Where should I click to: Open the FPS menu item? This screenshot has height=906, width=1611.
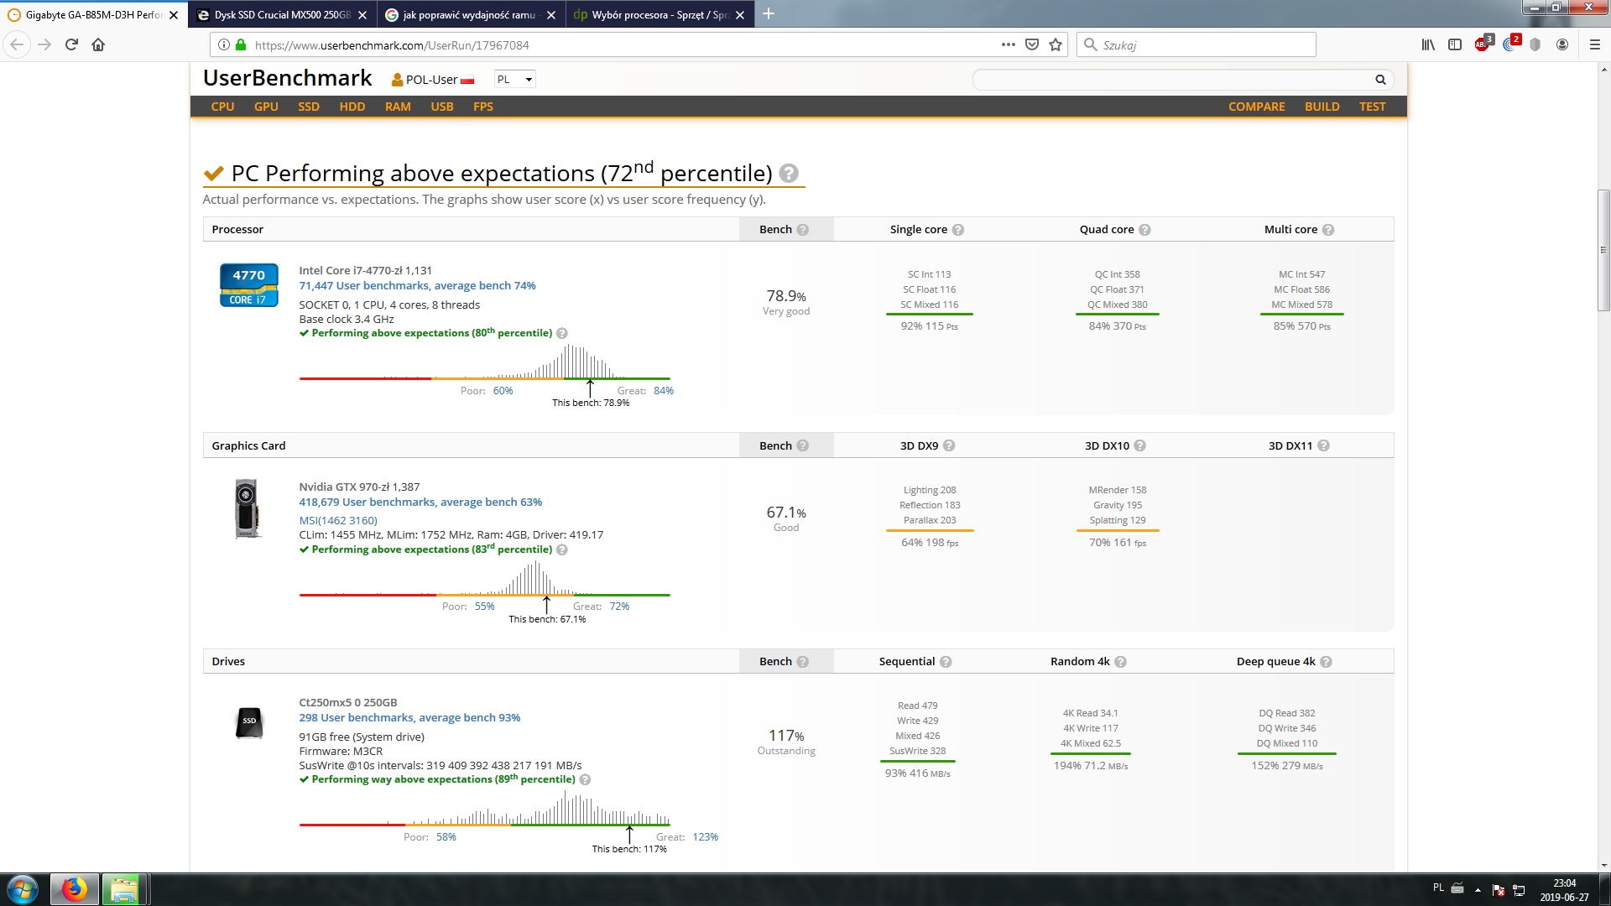point(483,107)
